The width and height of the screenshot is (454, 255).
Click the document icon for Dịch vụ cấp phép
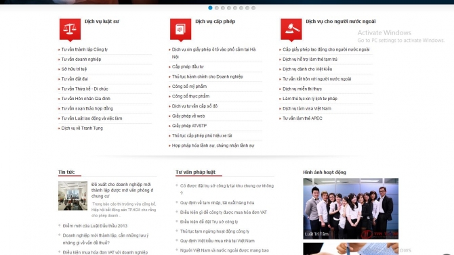point(181,30)
